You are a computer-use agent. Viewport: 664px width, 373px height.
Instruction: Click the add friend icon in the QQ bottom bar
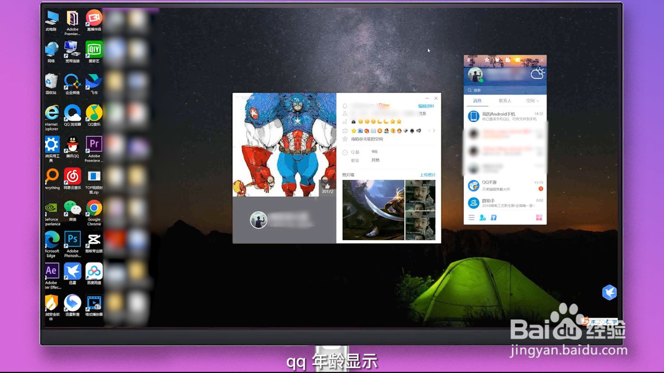(483, 218)
